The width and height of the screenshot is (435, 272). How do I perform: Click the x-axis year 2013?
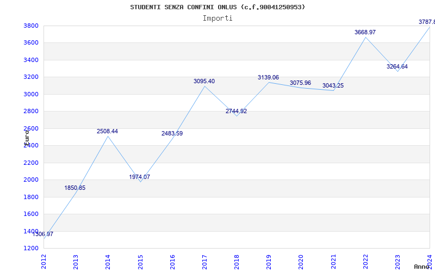(76, 262)
